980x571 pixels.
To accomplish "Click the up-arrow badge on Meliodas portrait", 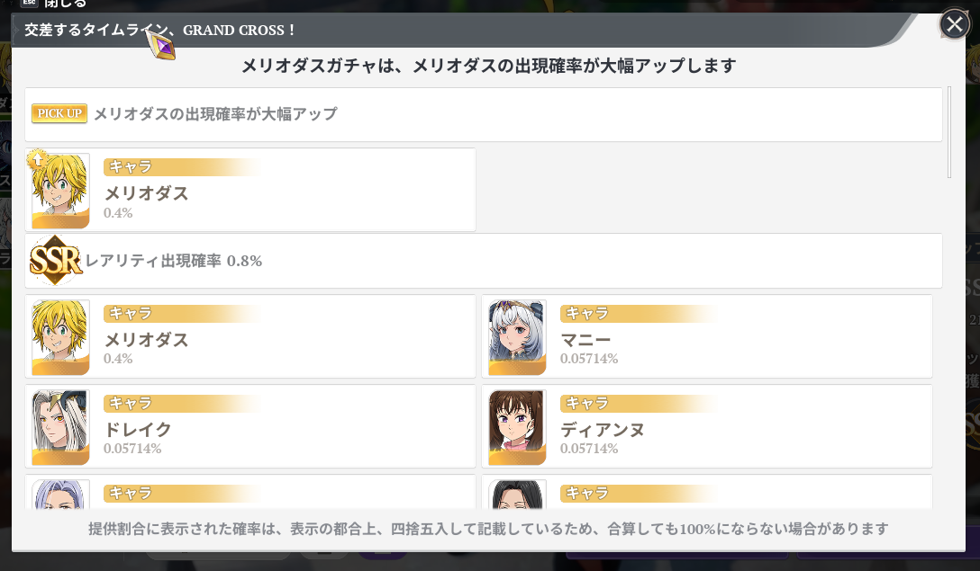I will pos(37,159).
